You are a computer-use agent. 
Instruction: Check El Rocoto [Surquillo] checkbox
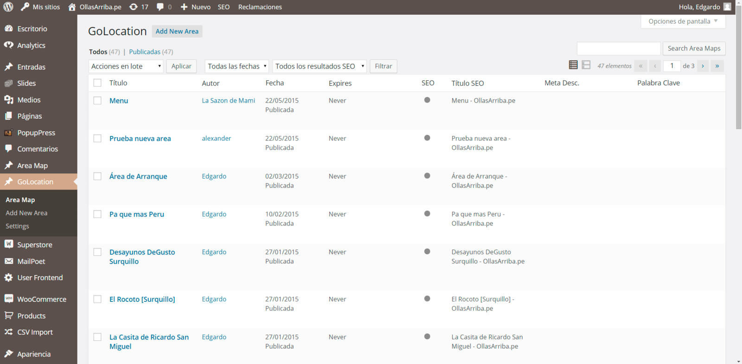[x=97, y=299]
